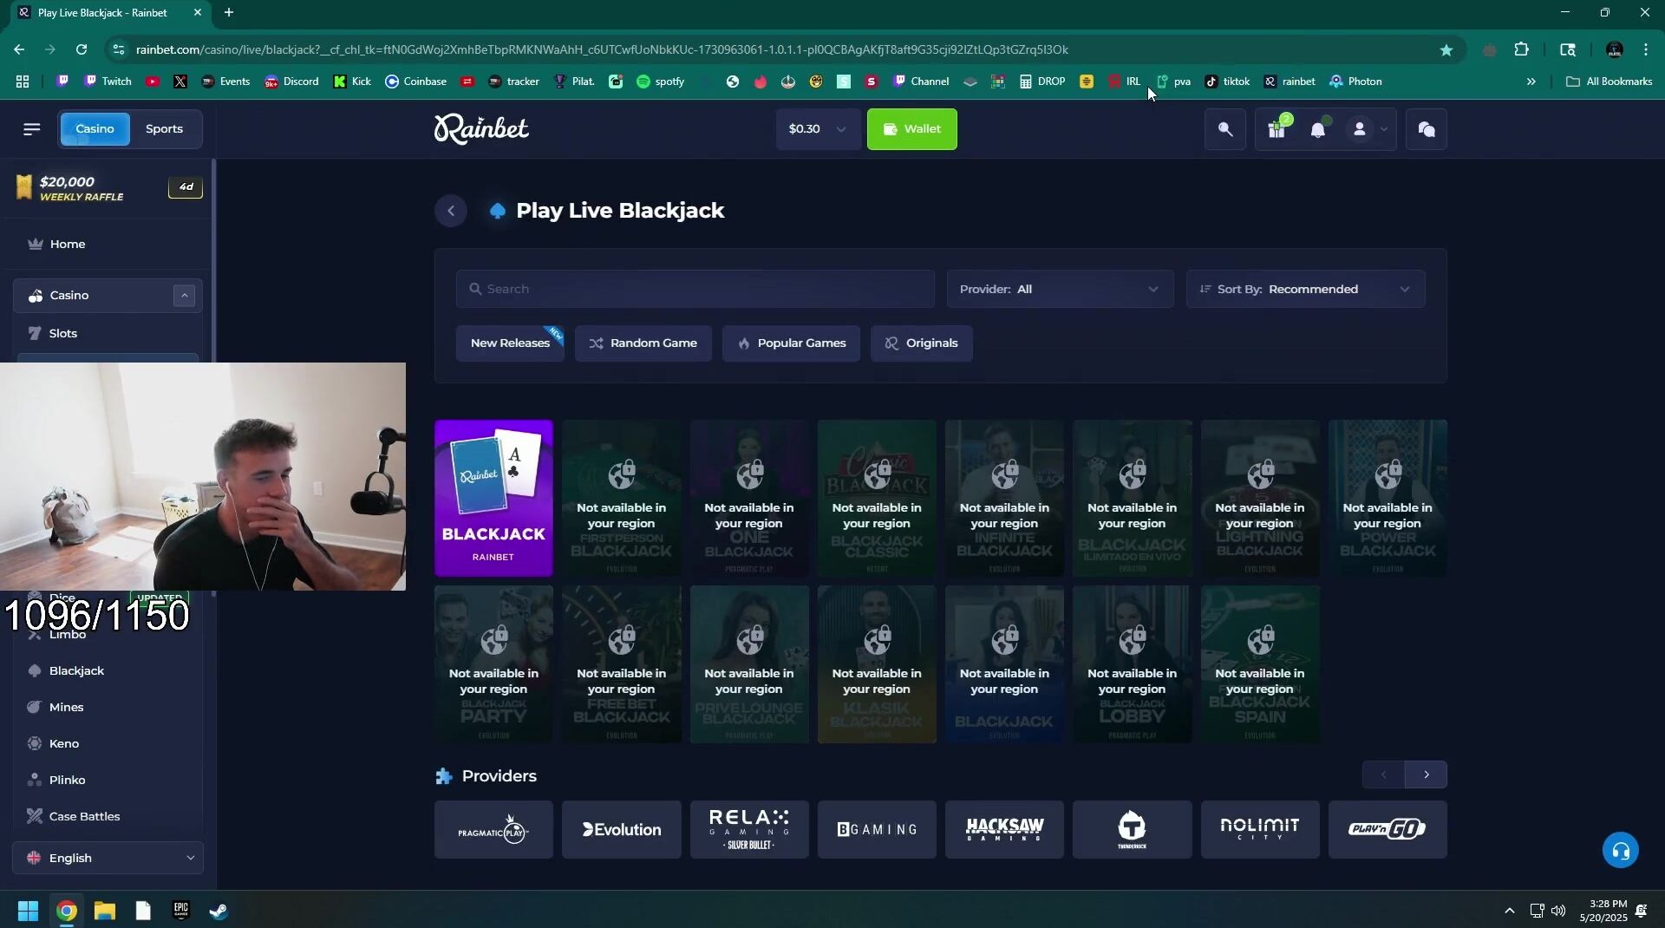The width and height of the screenshot is (1665, 928).
Task: Switch to the Sports toggle
Action: [x=164, y=129]
